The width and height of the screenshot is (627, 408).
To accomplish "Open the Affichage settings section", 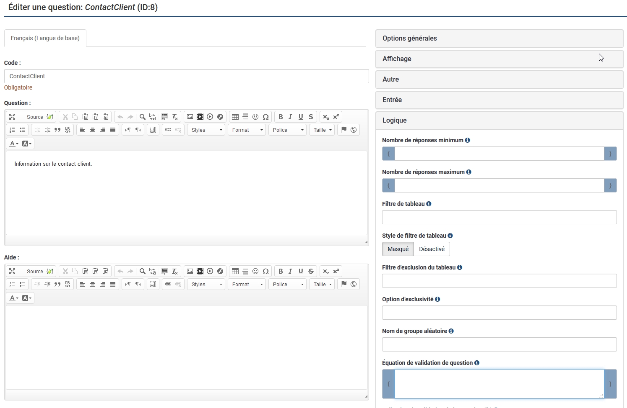I will [499, 59].
